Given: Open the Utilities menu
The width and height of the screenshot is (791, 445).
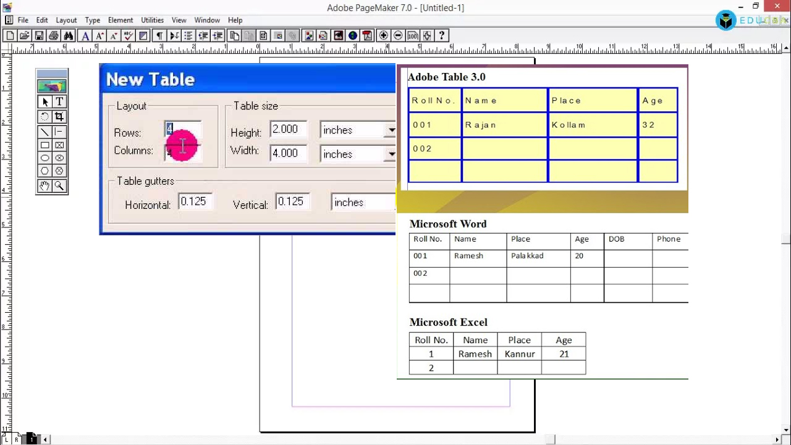Looking at the screenshot, I should pyautogui.click(x=152, y=20).
